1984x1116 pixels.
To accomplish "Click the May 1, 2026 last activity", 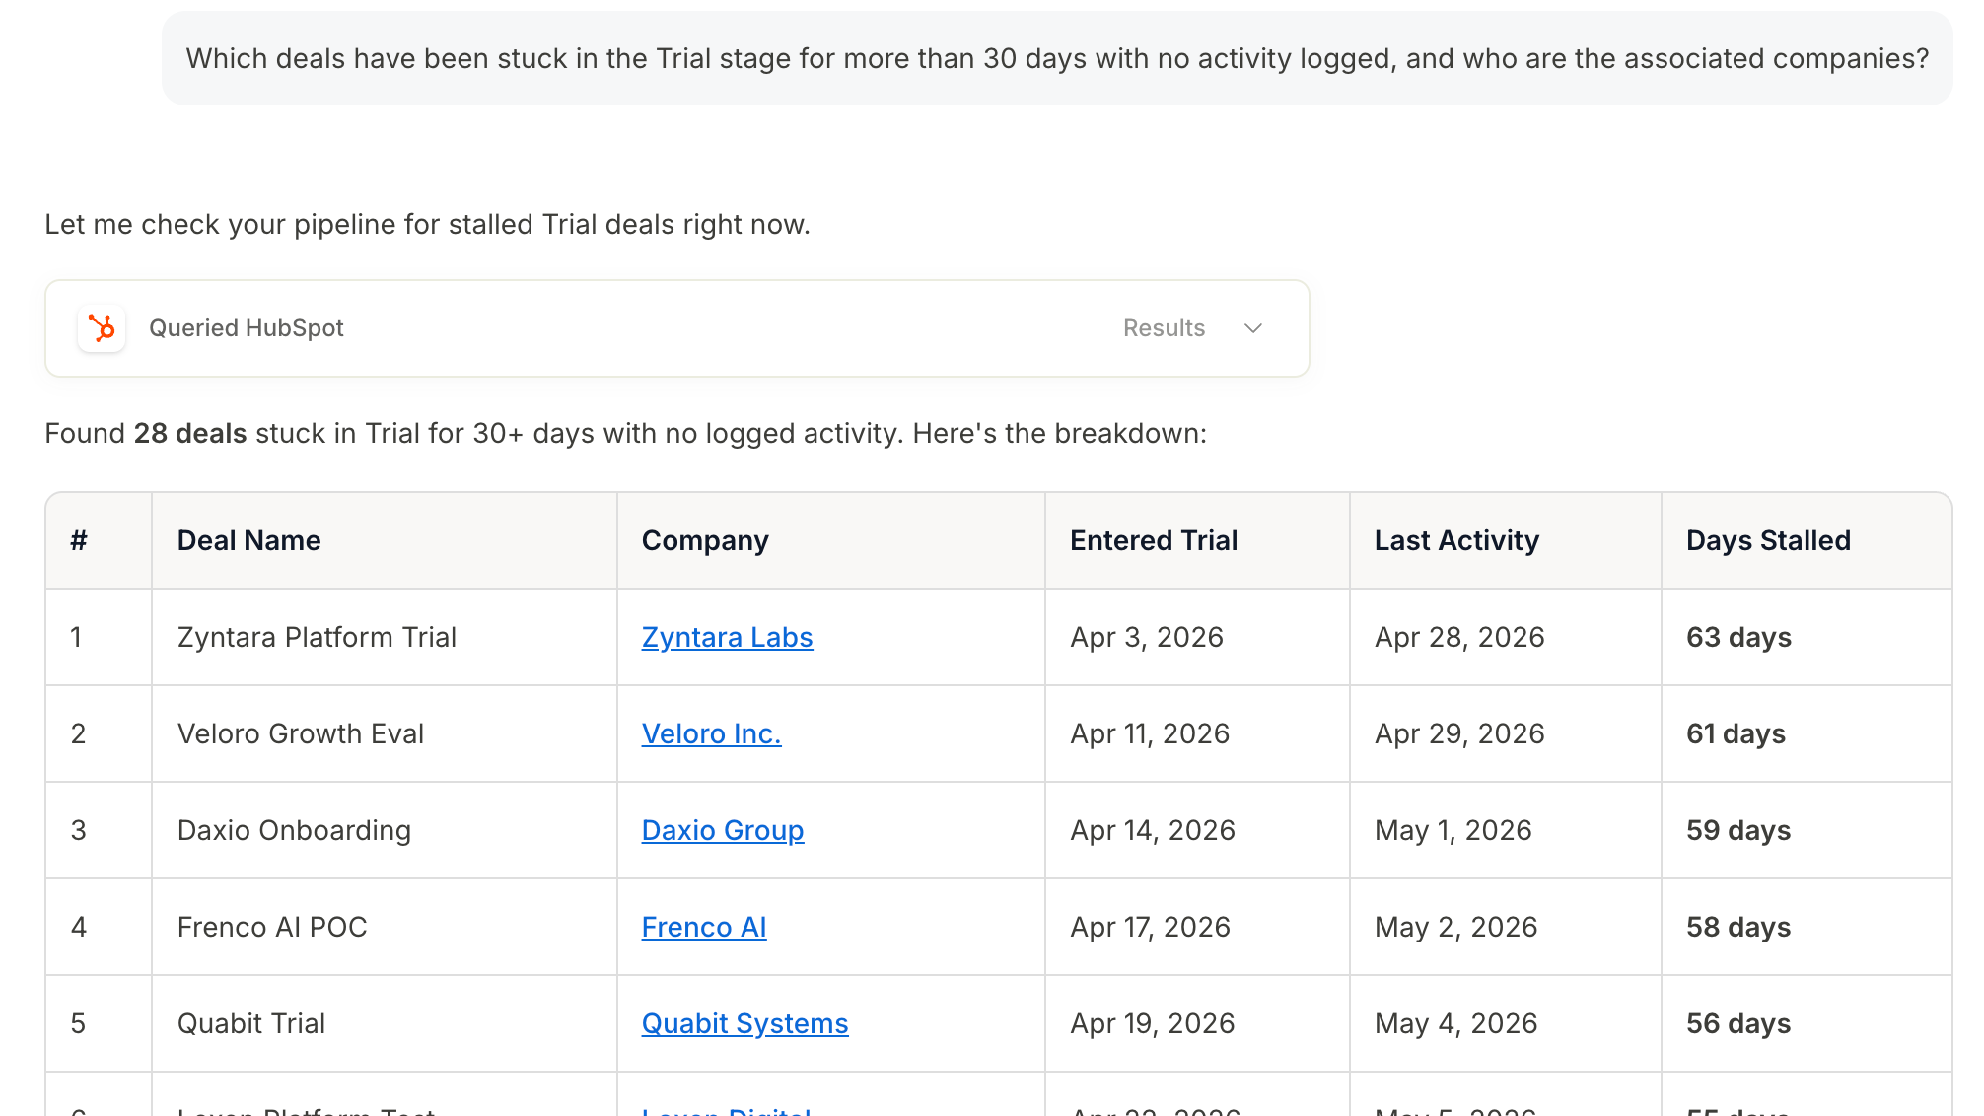I will (1453, 831).
